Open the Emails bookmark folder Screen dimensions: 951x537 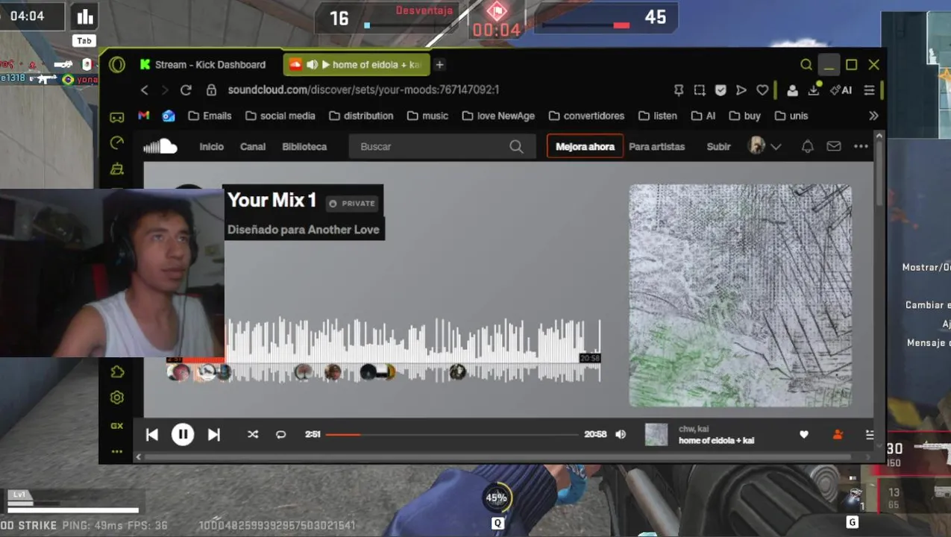point(210,116)
